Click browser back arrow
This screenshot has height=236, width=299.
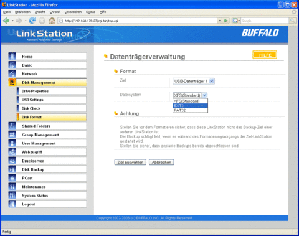[6, 21]
